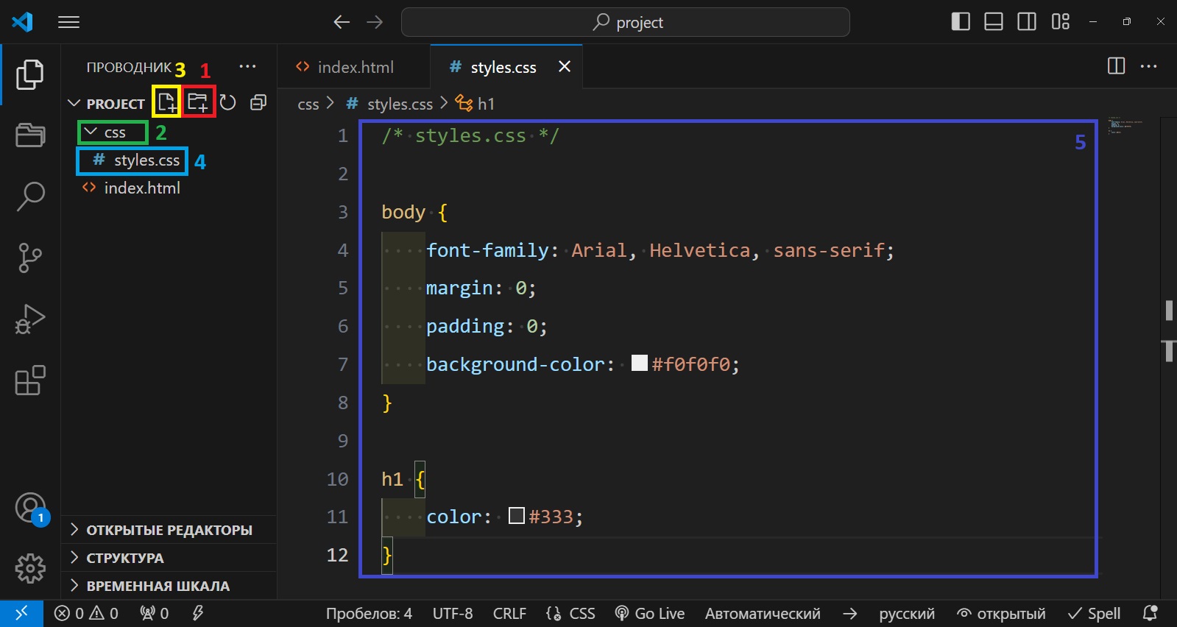Toggle primary side bar visibility
1177x627 pixels.
point(961,22)
